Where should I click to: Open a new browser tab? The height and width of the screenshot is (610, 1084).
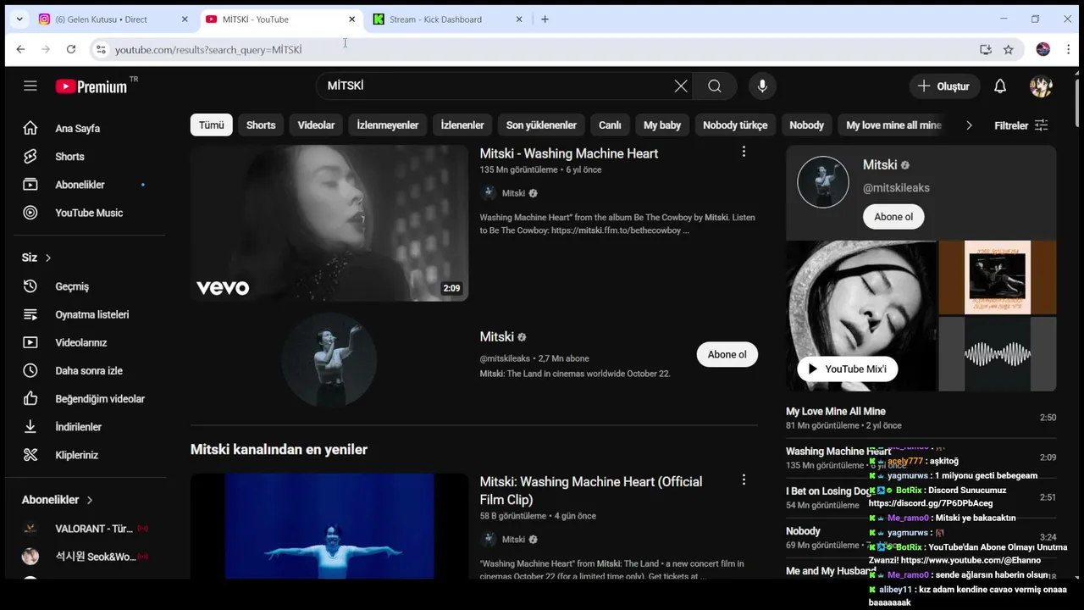[x=545, y=19]
